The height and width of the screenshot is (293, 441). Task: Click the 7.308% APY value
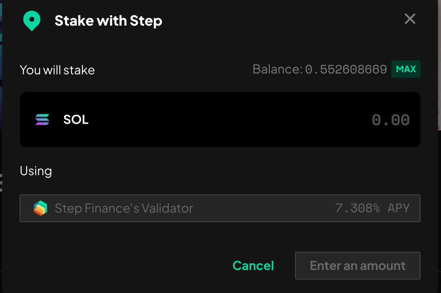pos(357,208)
